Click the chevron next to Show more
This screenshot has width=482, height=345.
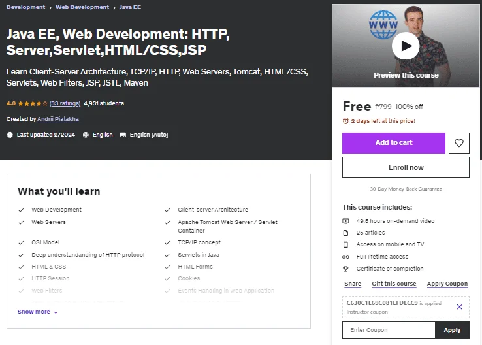coord(56,312)
